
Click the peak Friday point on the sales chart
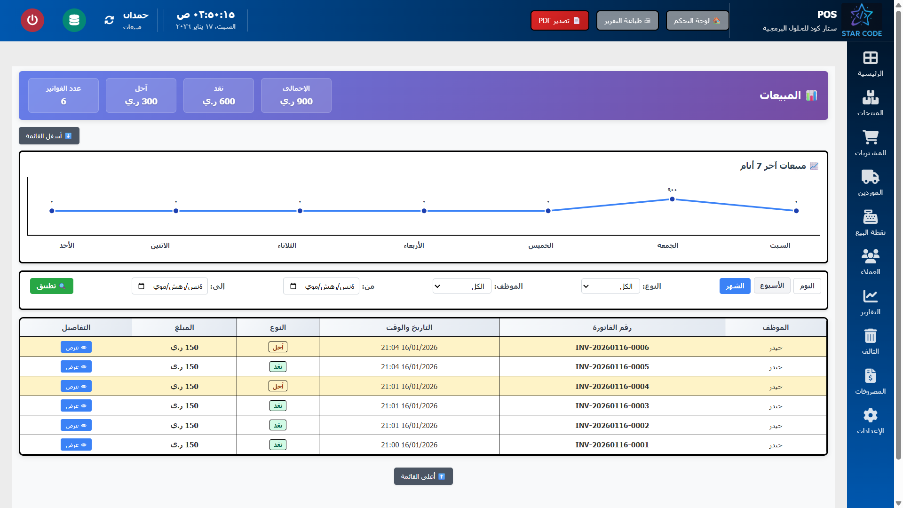672,199
